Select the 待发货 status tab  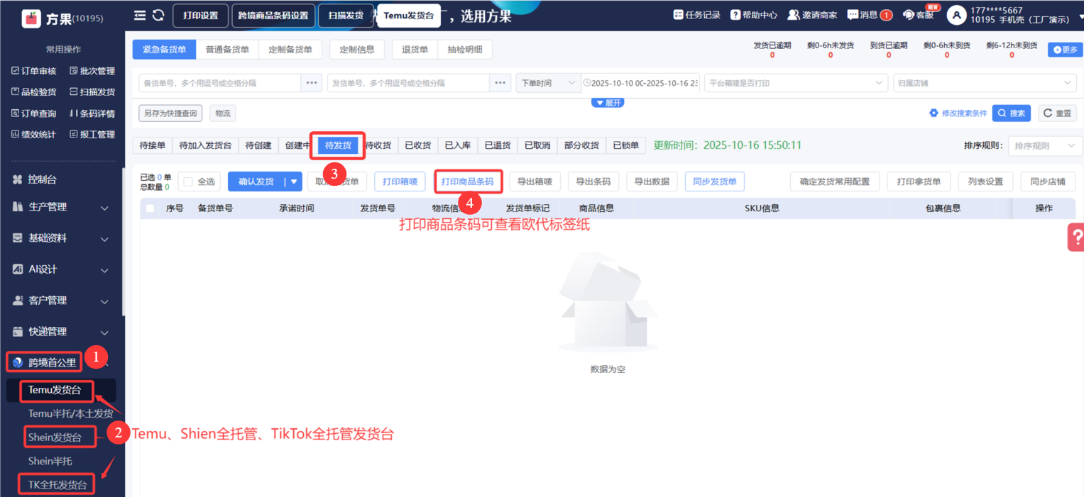(338, 145)
